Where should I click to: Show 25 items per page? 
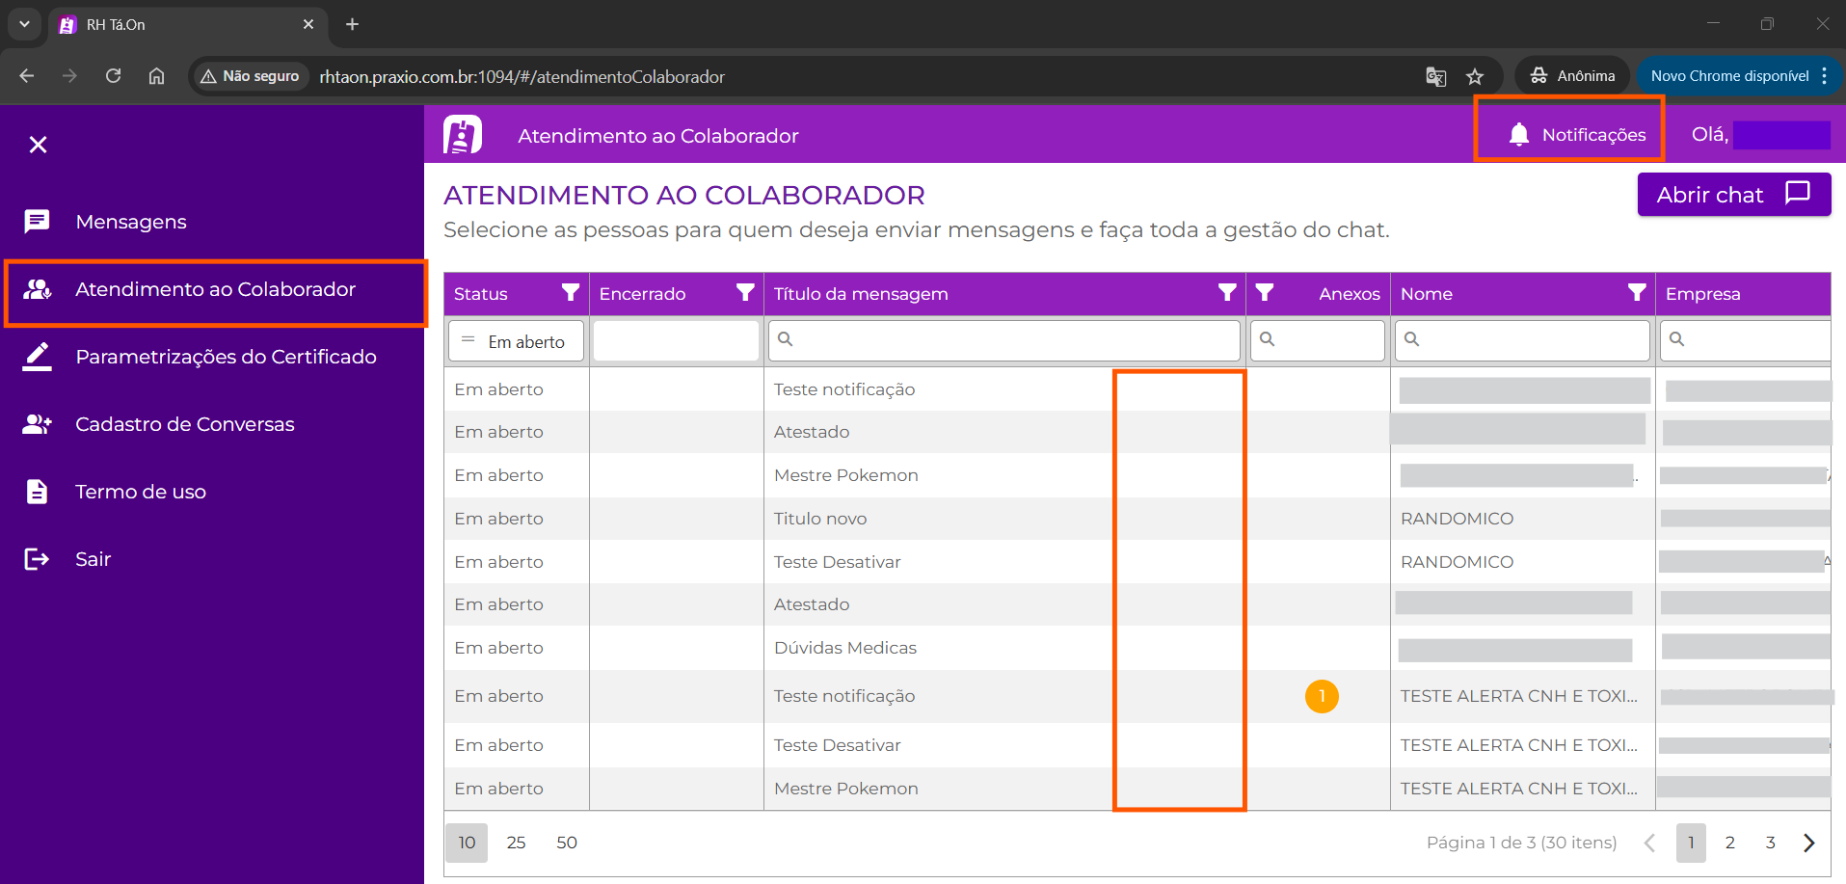pos(516,843)
